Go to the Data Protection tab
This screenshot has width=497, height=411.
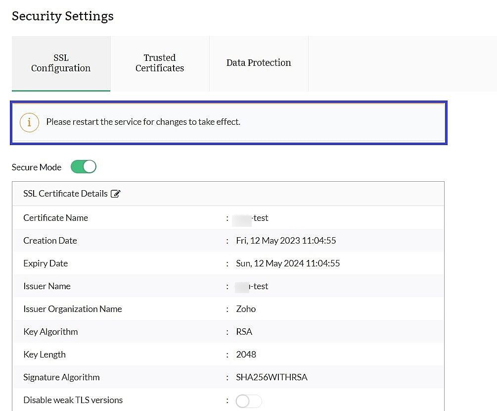[259, 63]
